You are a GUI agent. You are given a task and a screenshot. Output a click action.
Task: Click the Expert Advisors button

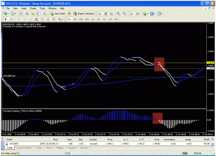(x=84, y=13)
